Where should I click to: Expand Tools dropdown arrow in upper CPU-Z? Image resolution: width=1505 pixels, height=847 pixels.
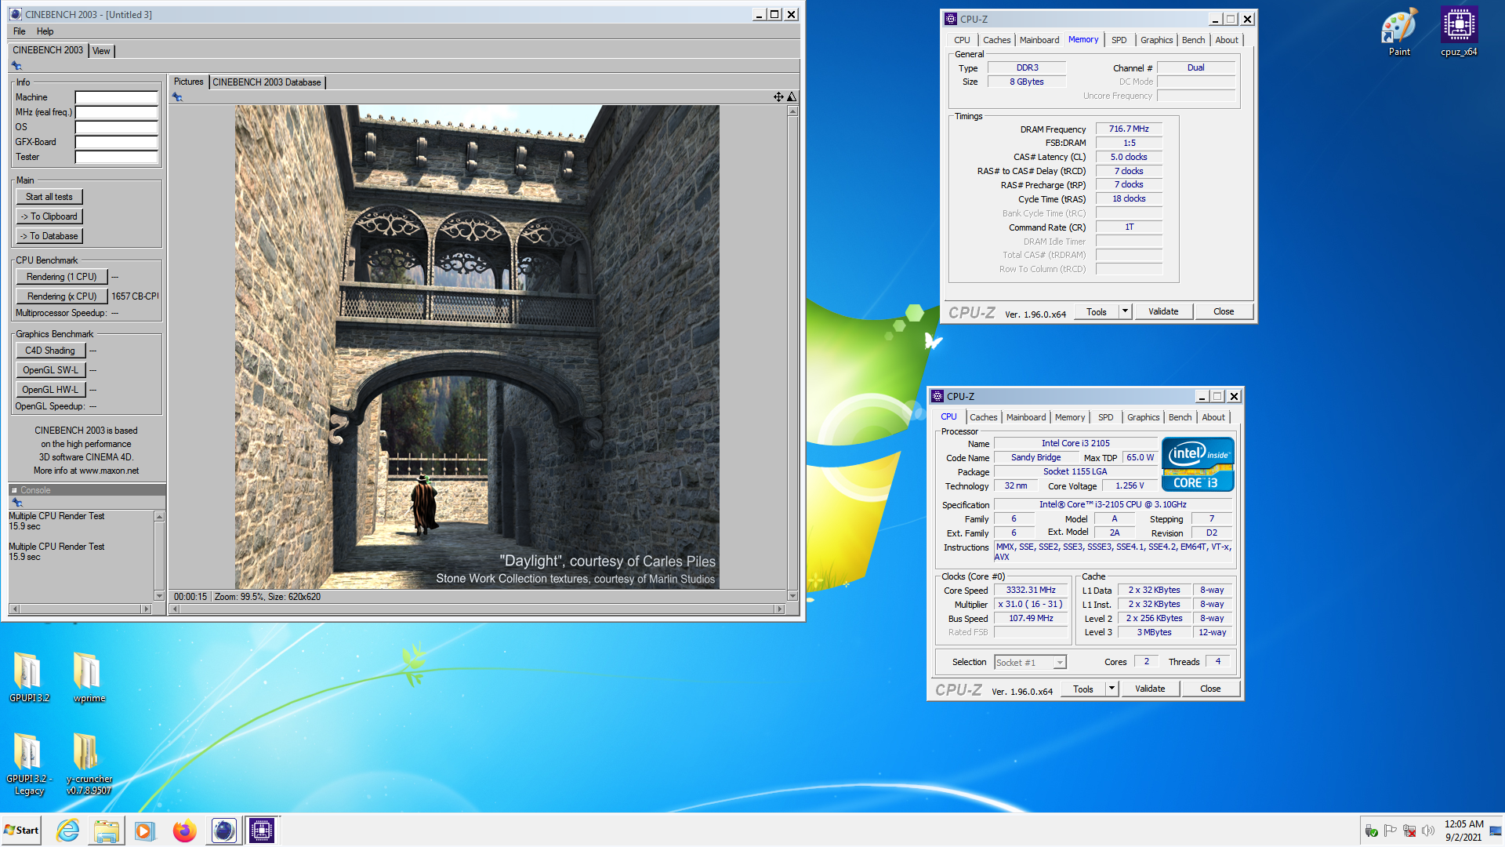(1125, 311)
